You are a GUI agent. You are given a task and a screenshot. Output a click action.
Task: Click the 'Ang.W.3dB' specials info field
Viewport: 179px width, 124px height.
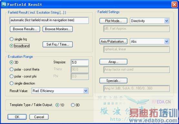[x=136, y=88]
